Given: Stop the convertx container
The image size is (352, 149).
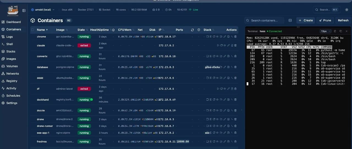Looking at the screenshot, I should 207,56.
